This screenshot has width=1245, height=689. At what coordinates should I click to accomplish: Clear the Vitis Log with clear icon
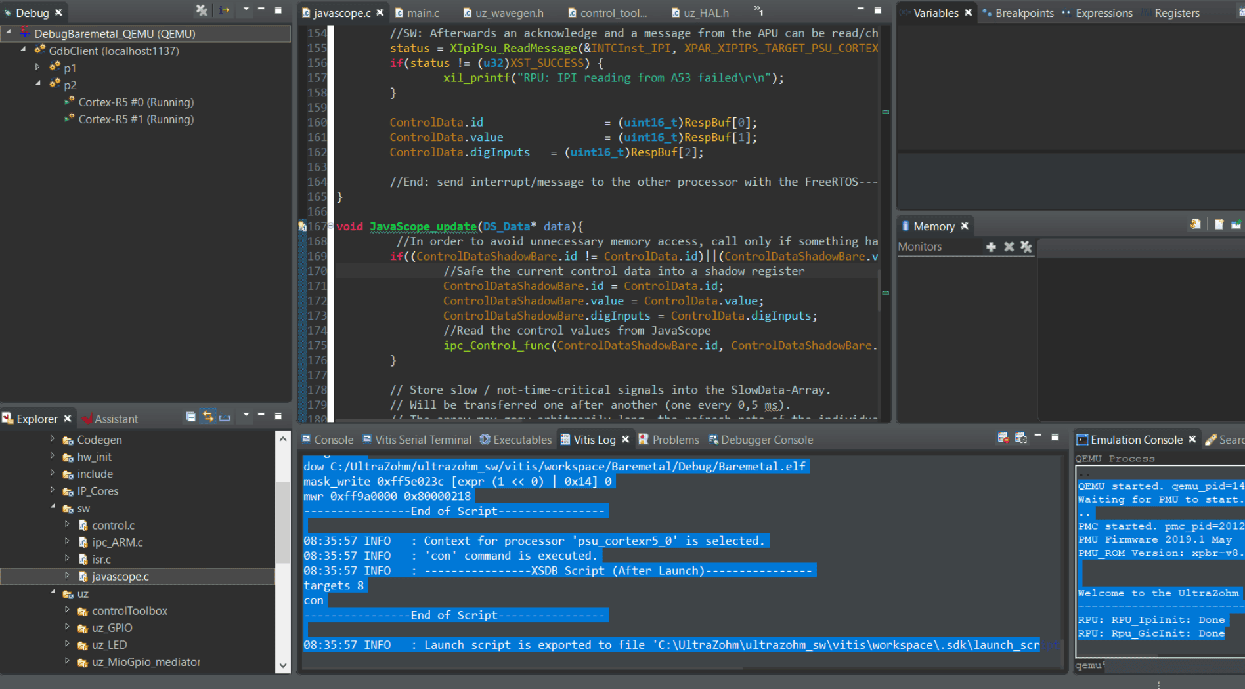click(x=1003, y=437)
